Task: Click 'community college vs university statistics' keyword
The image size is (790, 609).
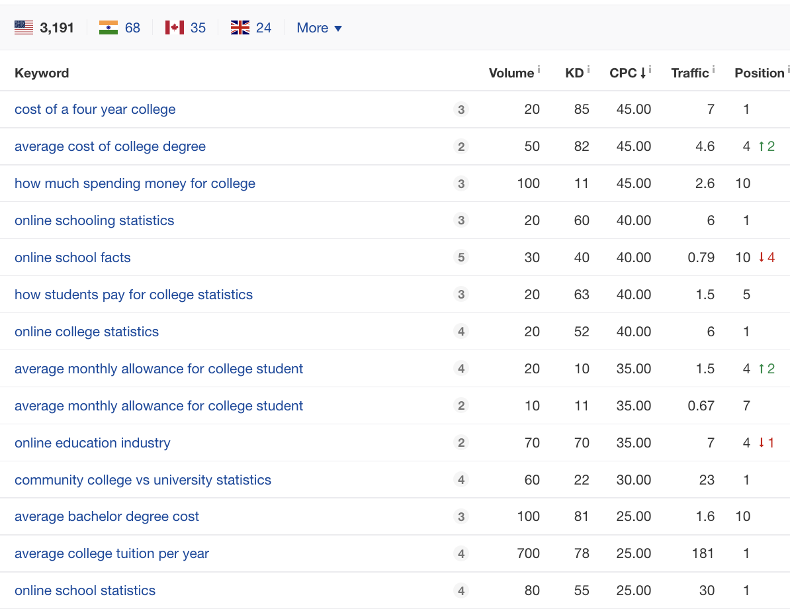Action: click(143, 480)
